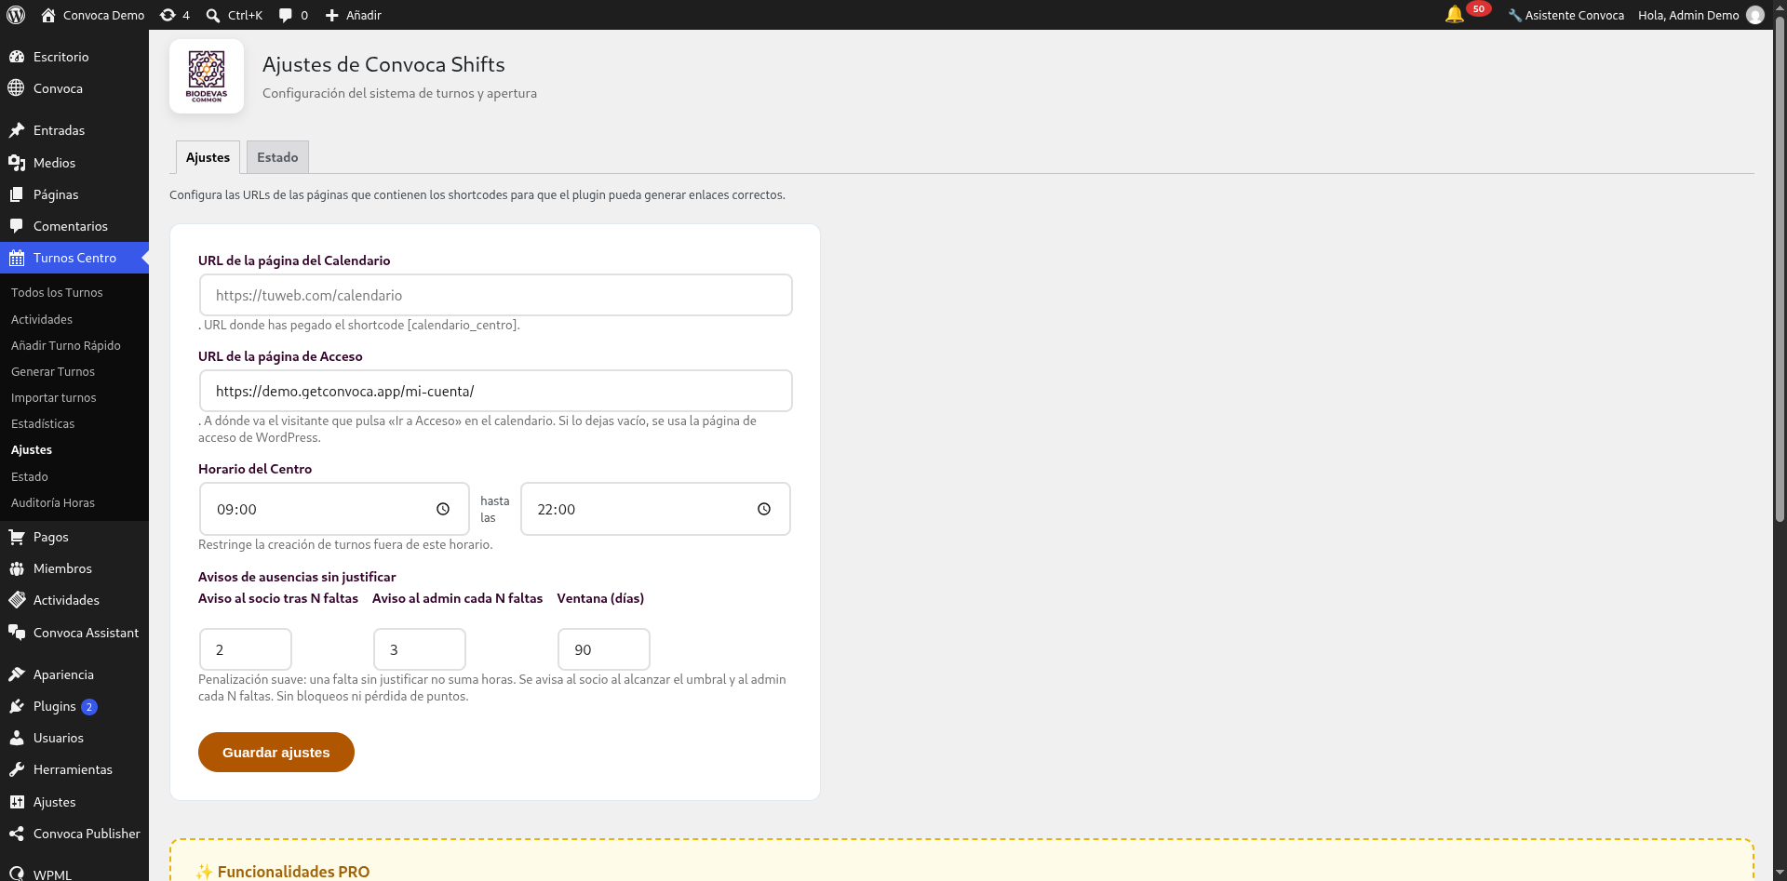Open the opening time clock picker for 09:00
1787x881 pixels.
click(443, 509)
